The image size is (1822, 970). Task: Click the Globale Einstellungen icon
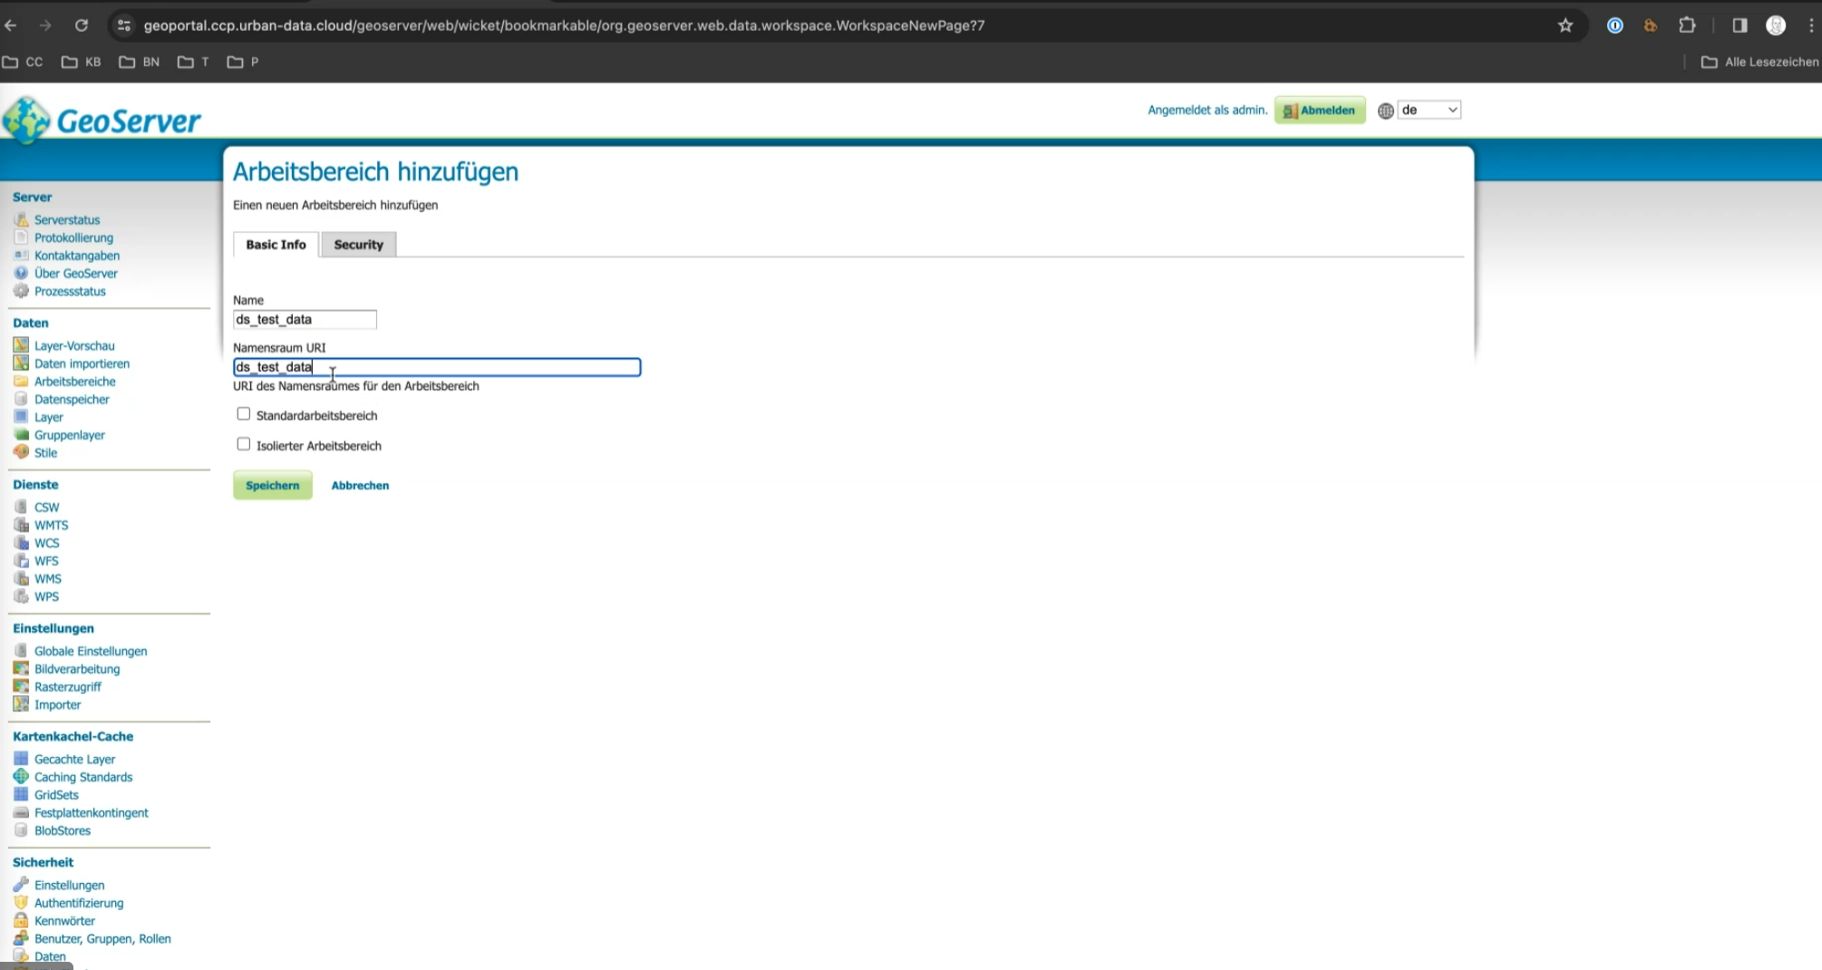tap(21, 651)
